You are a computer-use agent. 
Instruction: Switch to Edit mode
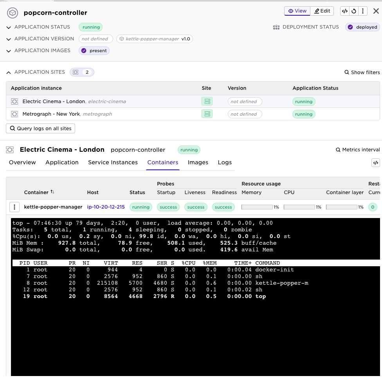322,11
